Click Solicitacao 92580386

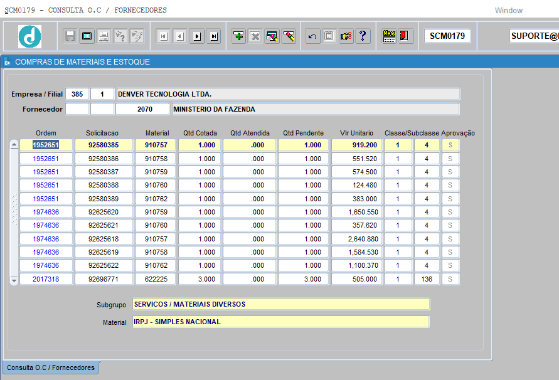(x=104, y=159)
